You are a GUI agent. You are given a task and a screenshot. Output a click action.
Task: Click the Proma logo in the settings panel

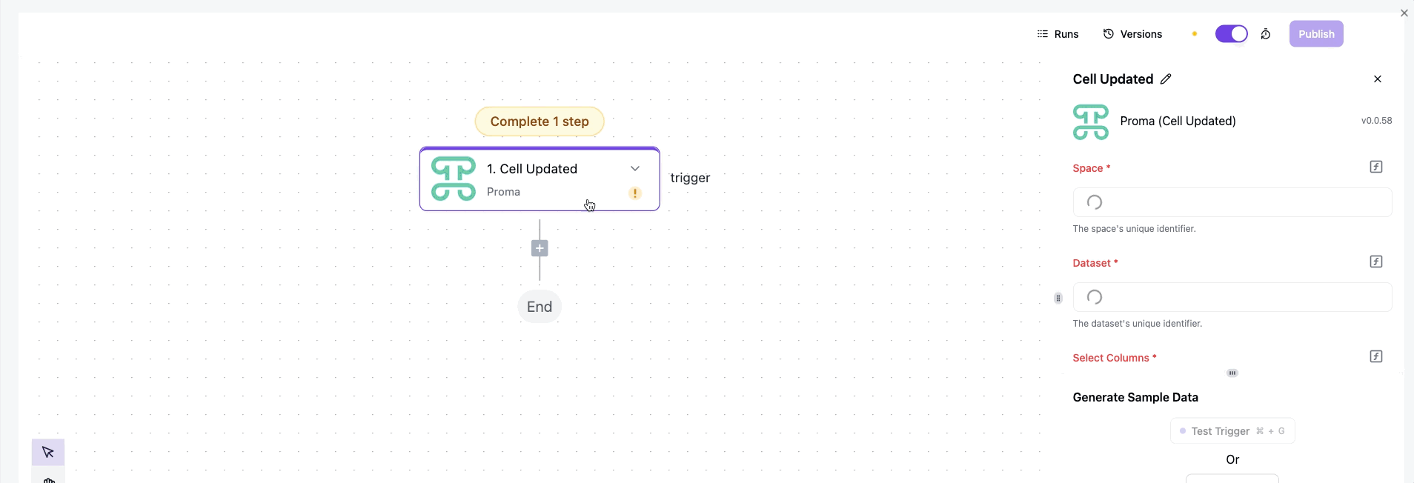(1091, 122)
